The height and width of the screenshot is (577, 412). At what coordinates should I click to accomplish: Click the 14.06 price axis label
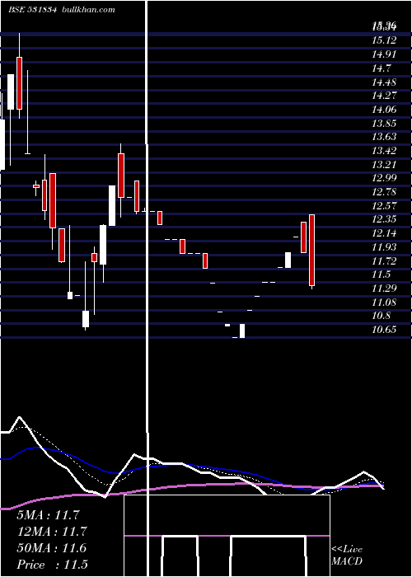tap(384, 110)
